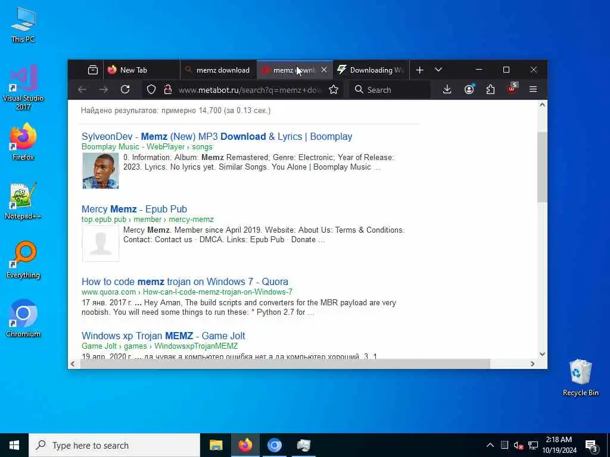Open the clock showing 2:18 AM
Viewport: 610px width, 457px height.
point(559,445)
